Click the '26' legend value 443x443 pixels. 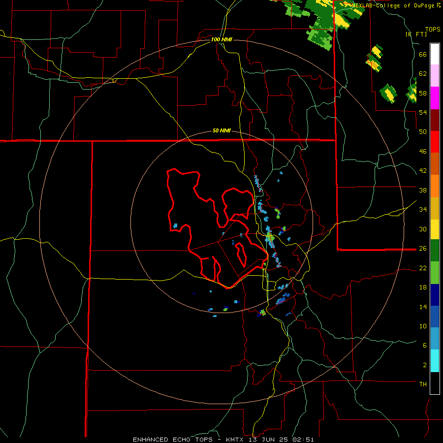coord(423,249)
